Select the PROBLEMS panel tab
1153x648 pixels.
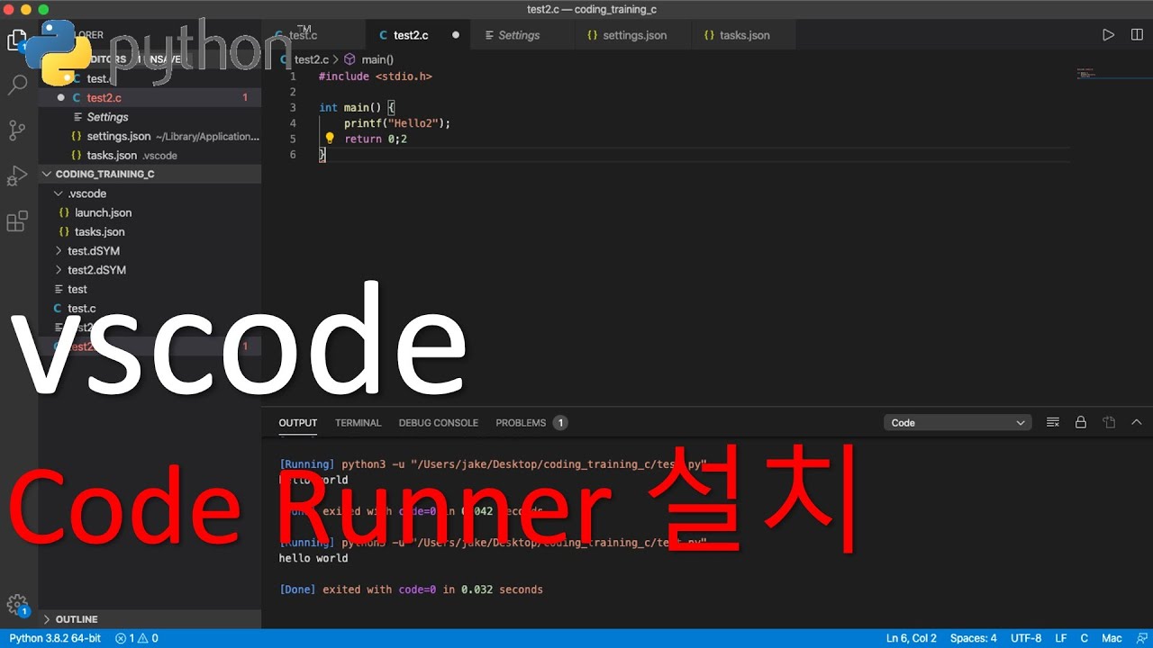click(x=531, y=422)
